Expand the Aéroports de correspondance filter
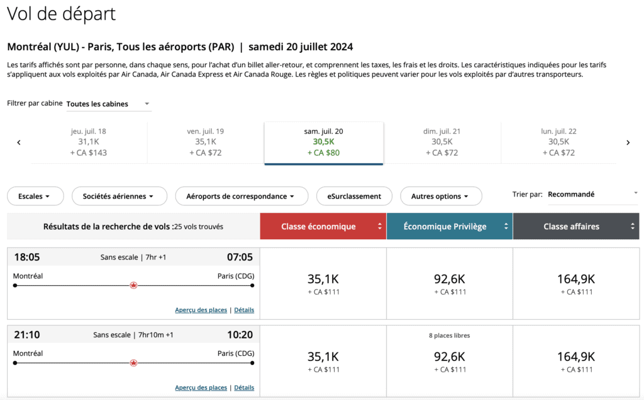This screenshot has width=644, height=400. point(241,196)
